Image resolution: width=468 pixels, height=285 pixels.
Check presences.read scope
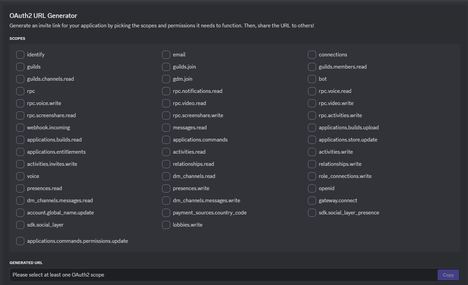coord(20,188)
